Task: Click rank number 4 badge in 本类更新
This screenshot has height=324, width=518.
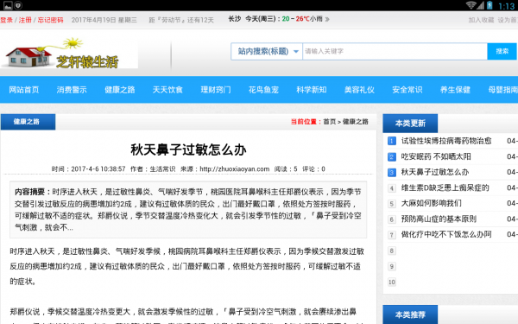Action: 391,188
